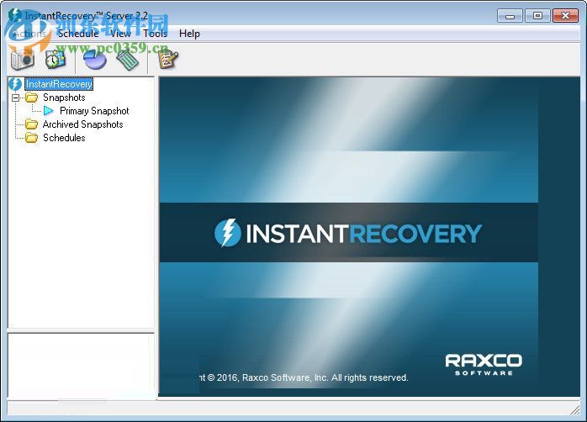The image size is (587, 422).
Task: Click the green trash can icon
Action: point(128,60)
